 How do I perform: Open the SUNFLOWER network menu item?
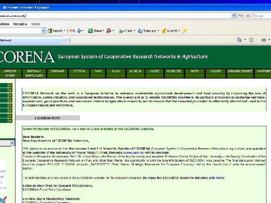pos(34,76)
